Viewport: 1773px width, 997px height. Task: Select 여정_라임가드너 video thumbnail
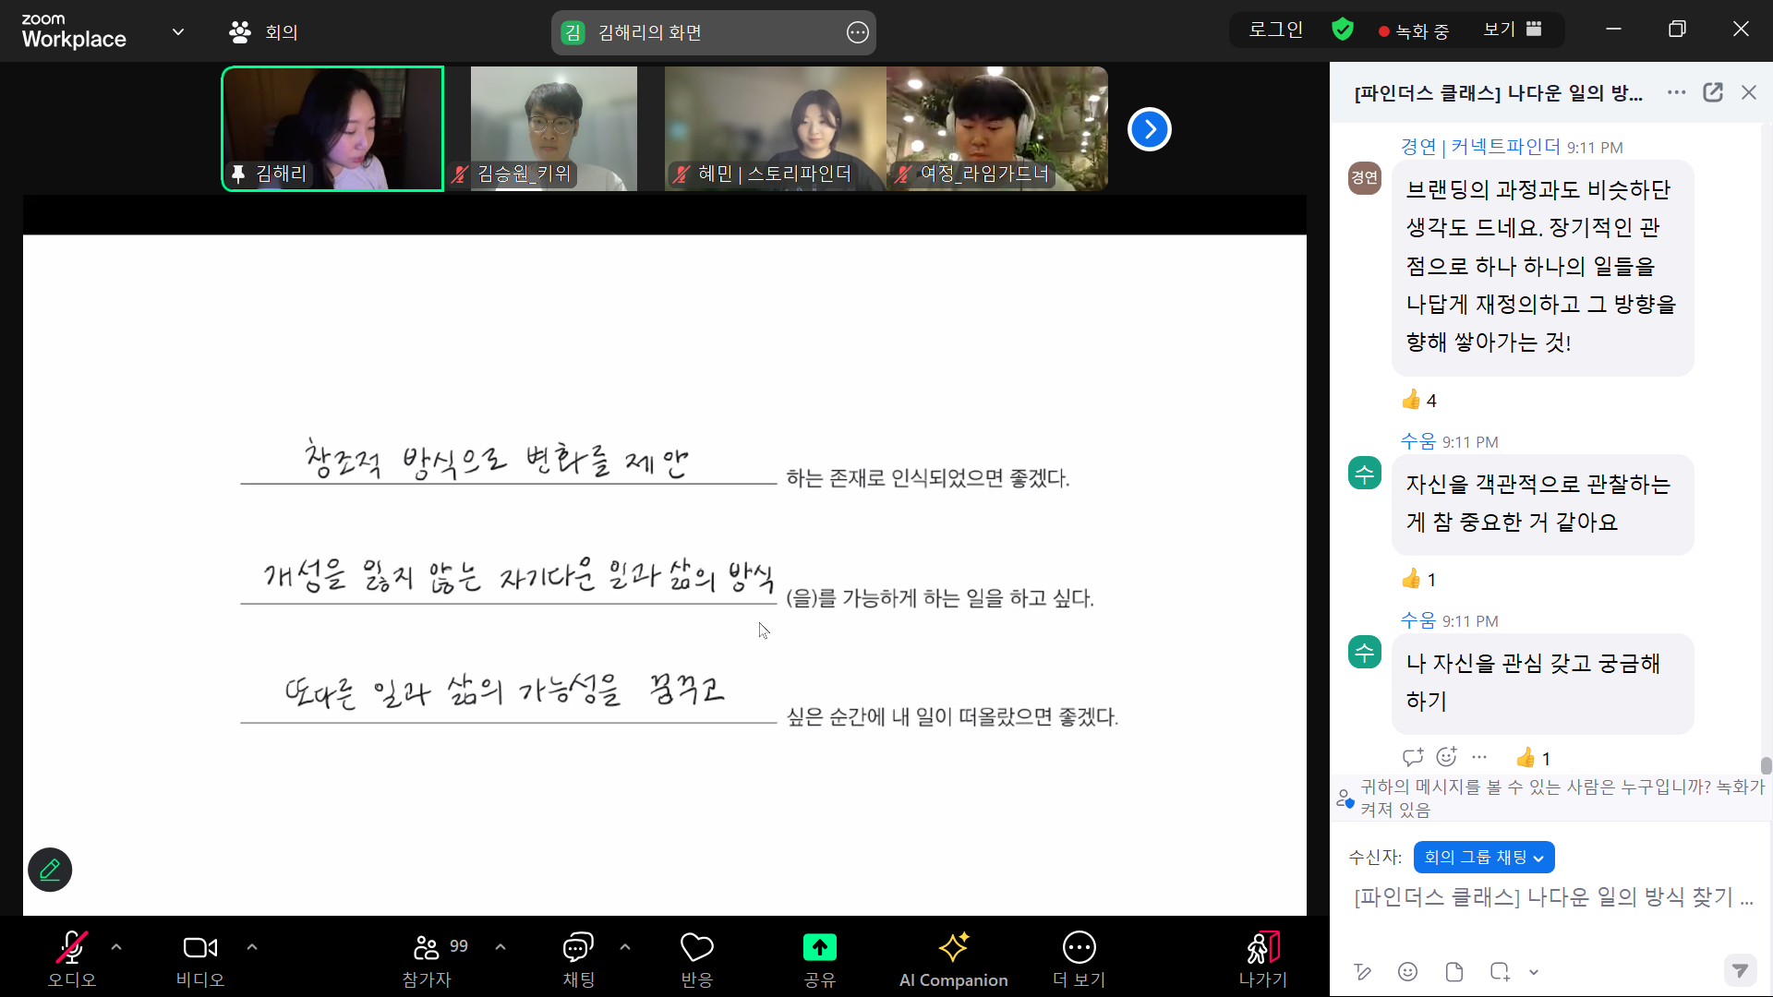click(x=997, y=129)
